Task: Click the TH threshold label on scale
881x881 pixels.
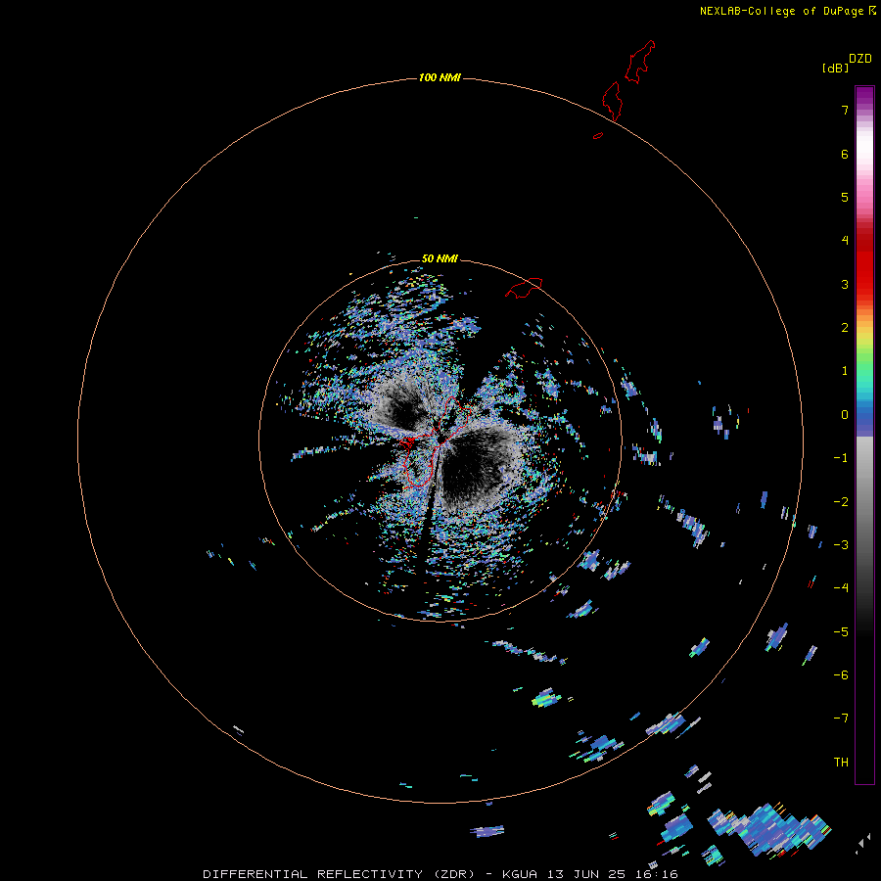Action: click(841, 763)
